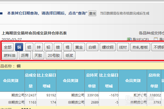Viewport: 164px width, 109px height.
Task: Open the 天胶 natural rubber tab
Action: click(38, 55)
